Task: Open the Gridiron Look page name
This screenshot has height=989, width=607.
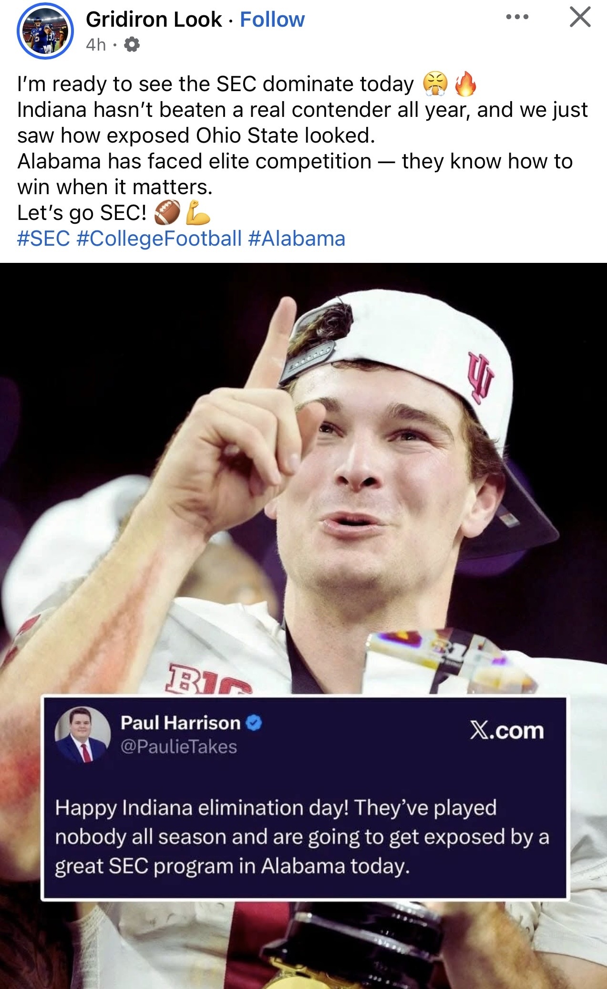Action: [154, 20]
